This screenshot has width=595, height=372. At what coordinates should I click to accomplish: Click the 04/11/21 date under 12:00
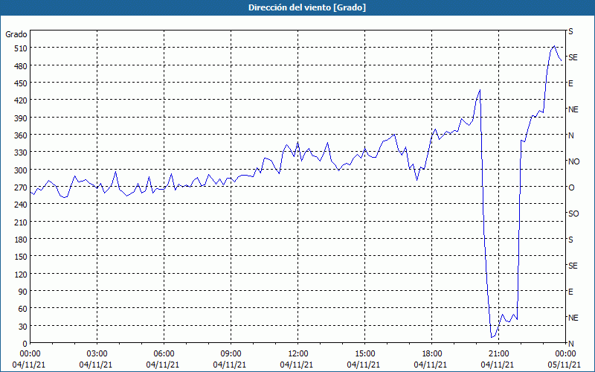[x=297, y=365]
